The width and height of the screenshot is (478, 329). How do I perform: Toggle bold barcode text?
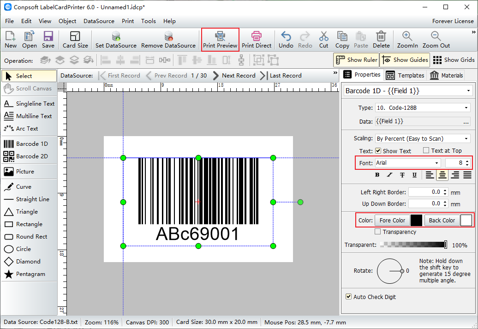tap(377, 175)
